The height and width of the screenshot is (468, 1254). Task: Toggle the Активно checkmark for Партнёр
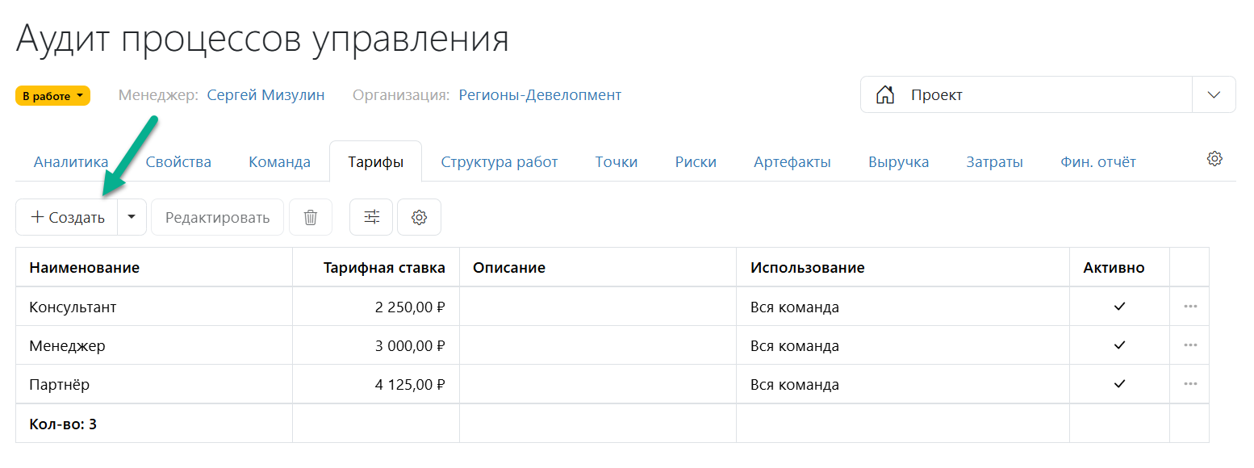point(1119,384)
